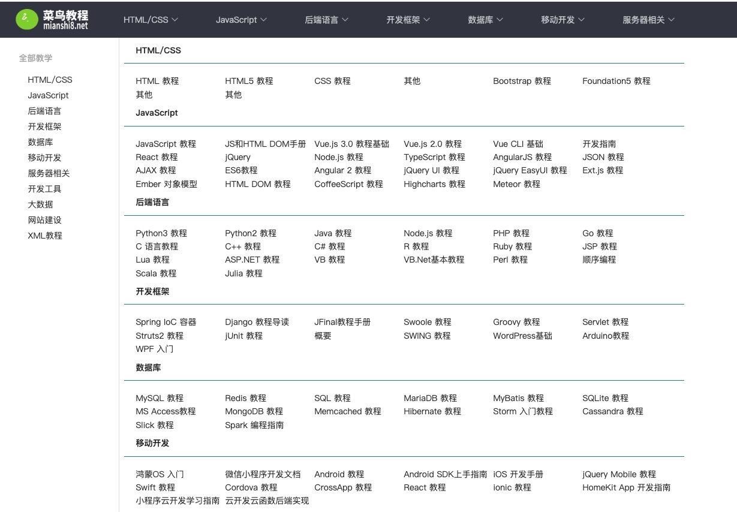
Task: Open the React 教程 link under JavaScript
Action: 157,157
